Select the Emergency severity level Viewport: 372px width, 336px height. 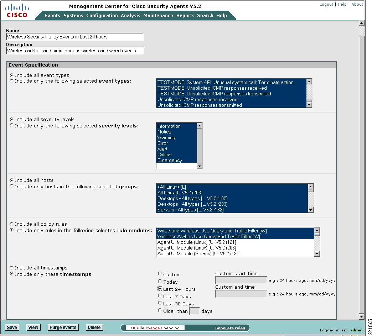[x=176, y=161]
